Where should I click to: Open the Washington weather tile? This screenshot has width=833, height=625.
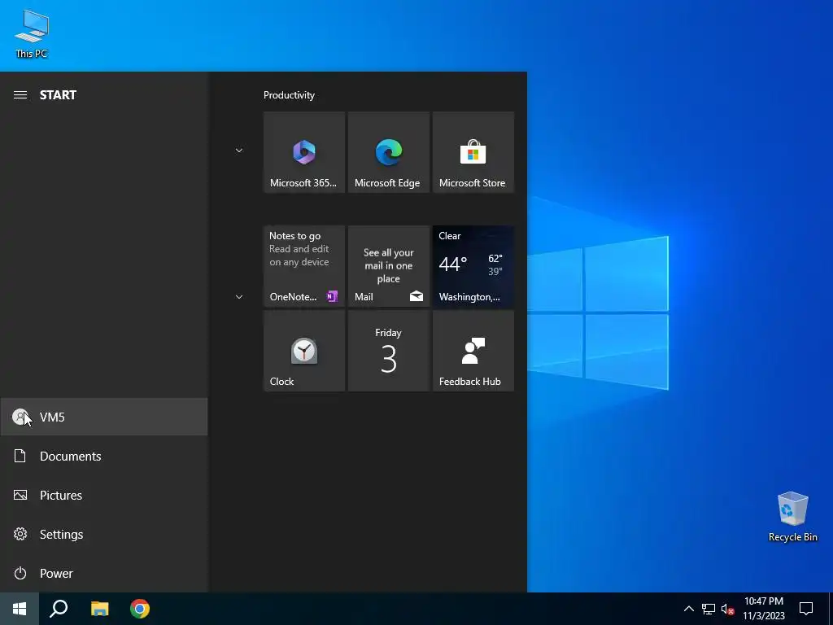coord(473,266)
